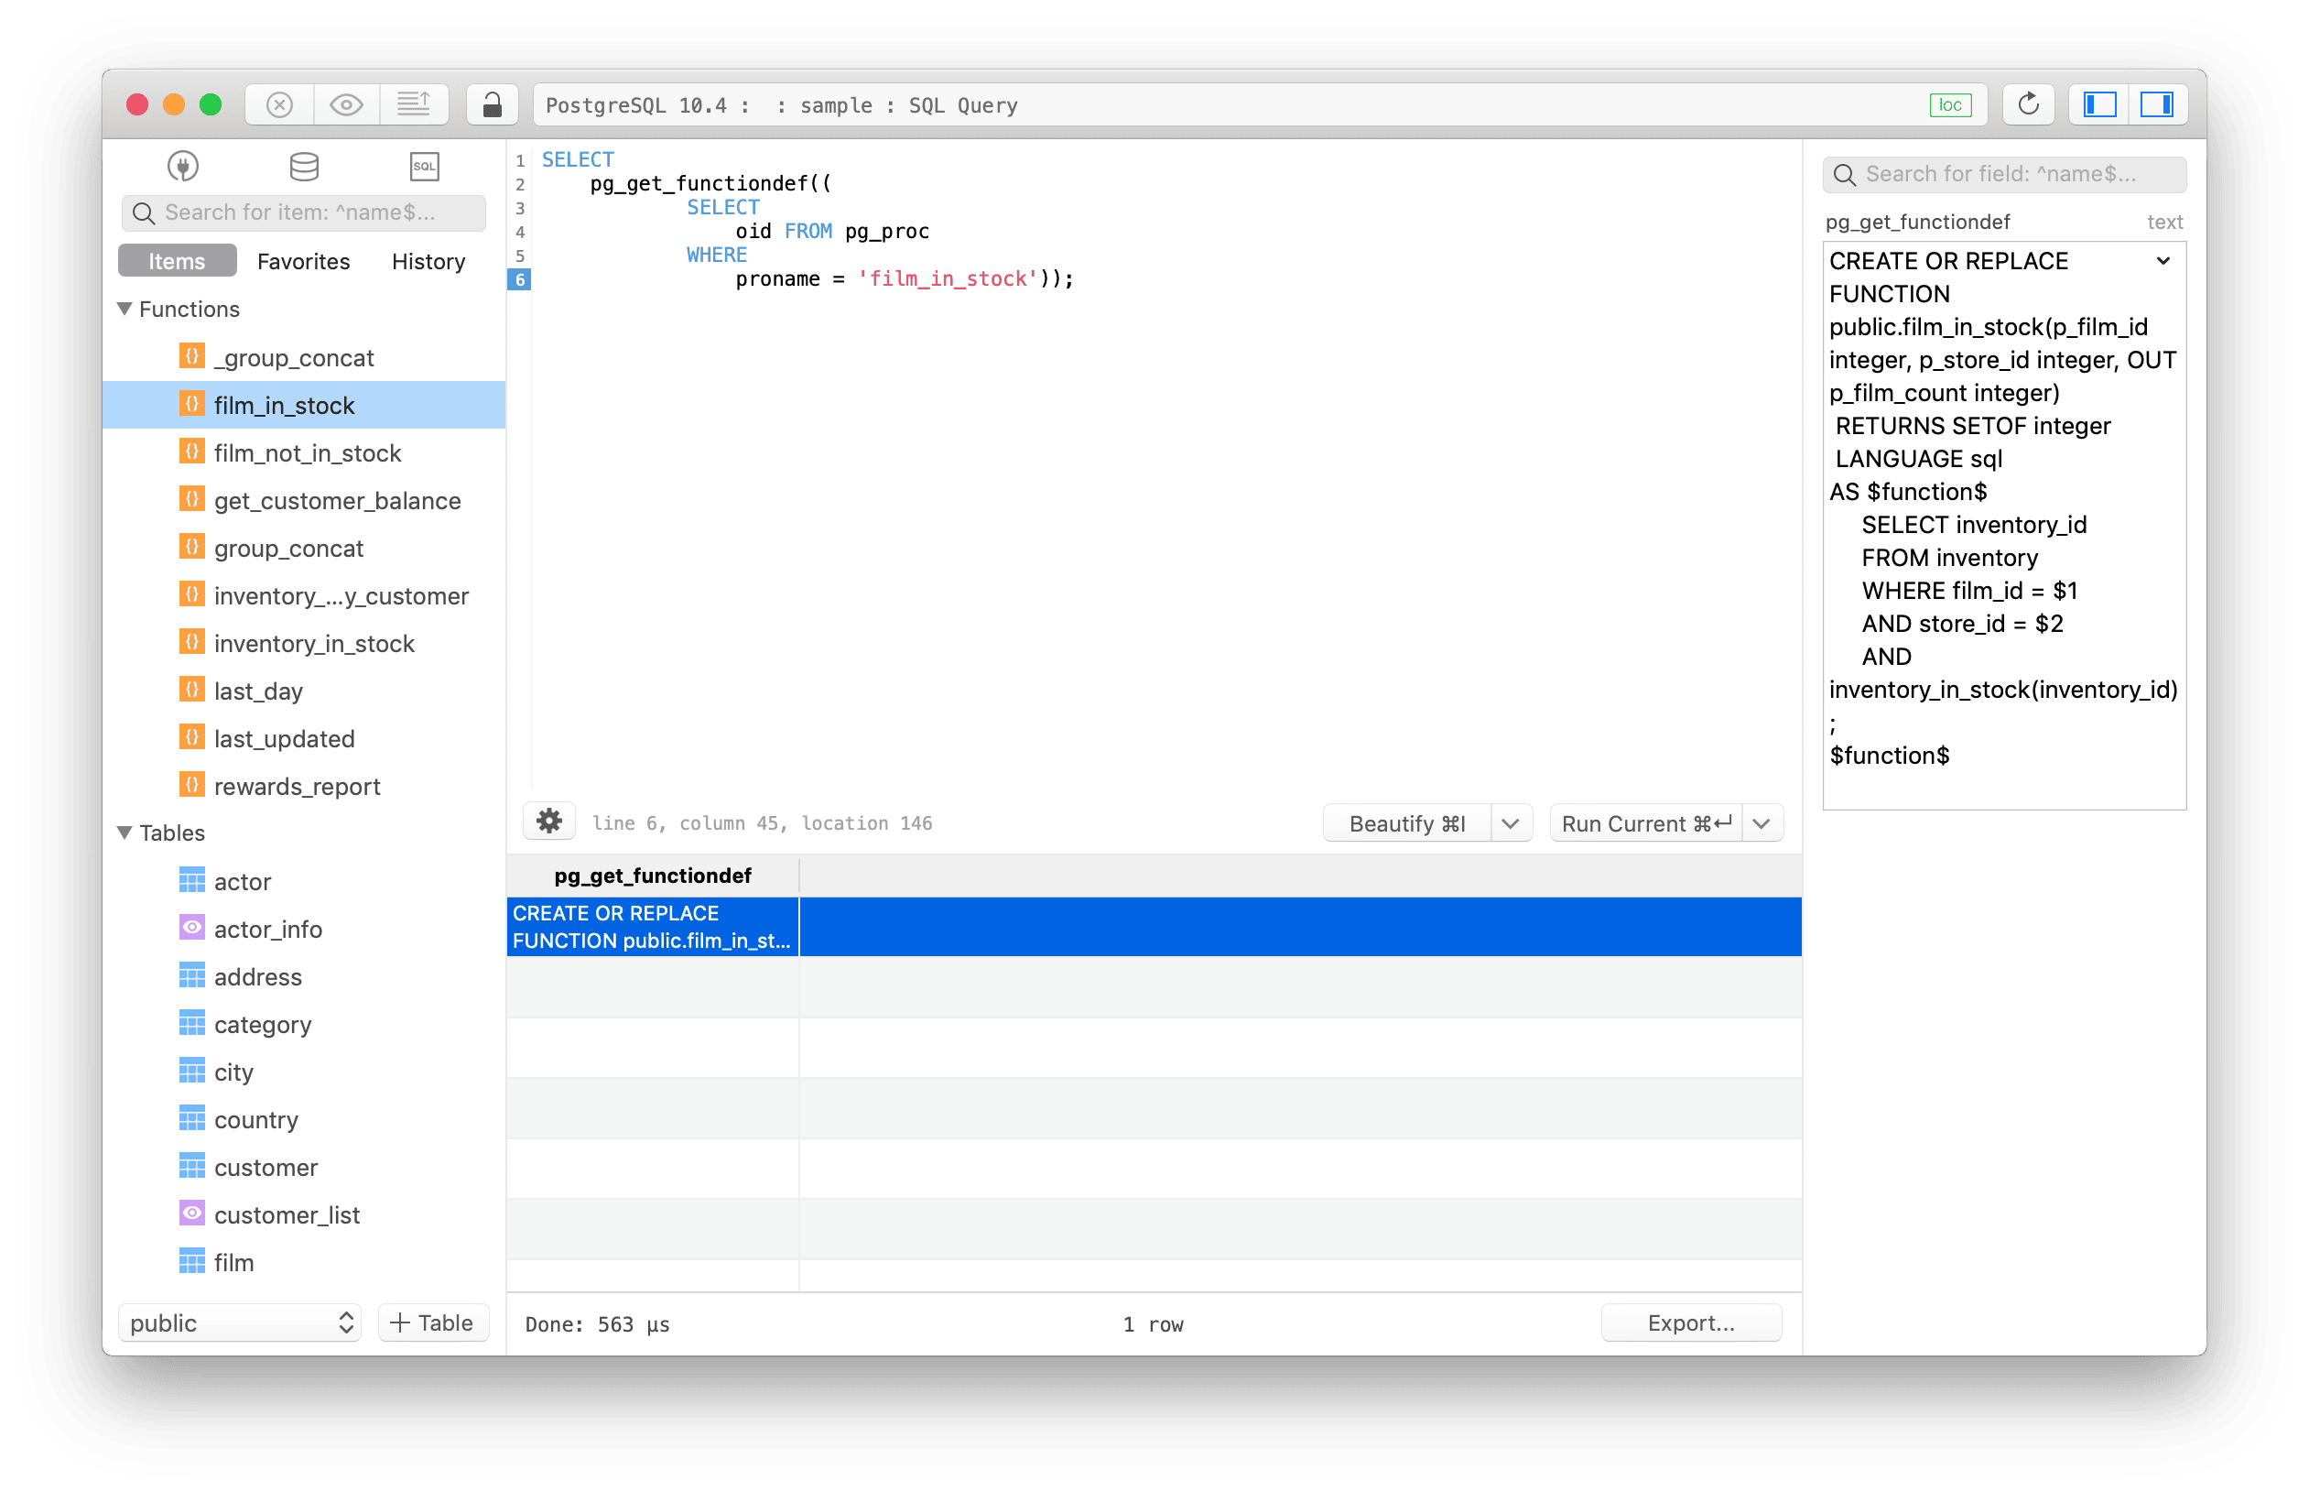
Task: Open the film table
Action: [304, 1261]
